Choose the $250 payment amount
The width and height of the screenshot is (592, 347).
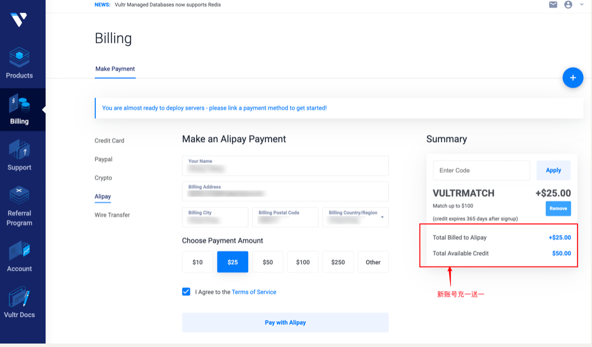pos(338,262)
